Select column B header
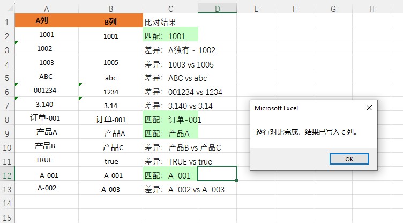 tap(111, 9)
